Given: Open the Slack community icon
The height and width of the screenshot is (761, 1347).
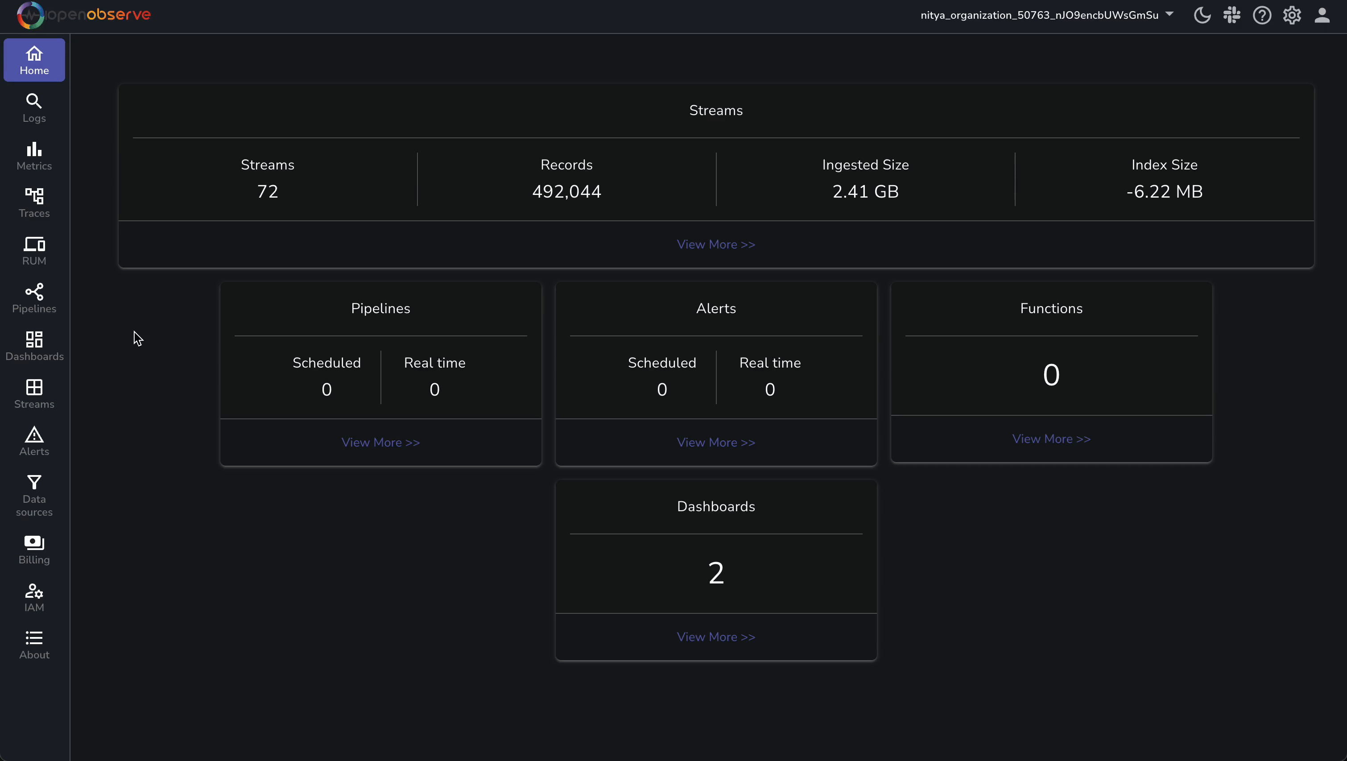Looking at the screenshot, I should pyautogui.click(x=1231, y=15).
